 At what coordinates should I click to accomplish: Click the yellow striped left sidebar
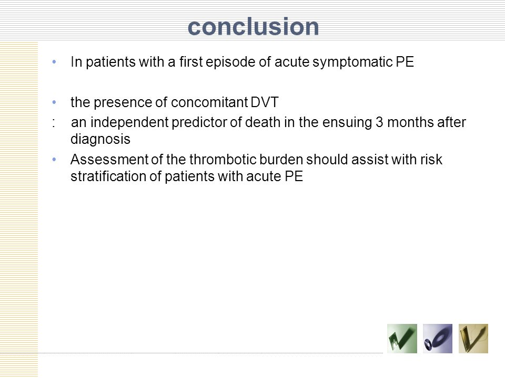[19, 209]
